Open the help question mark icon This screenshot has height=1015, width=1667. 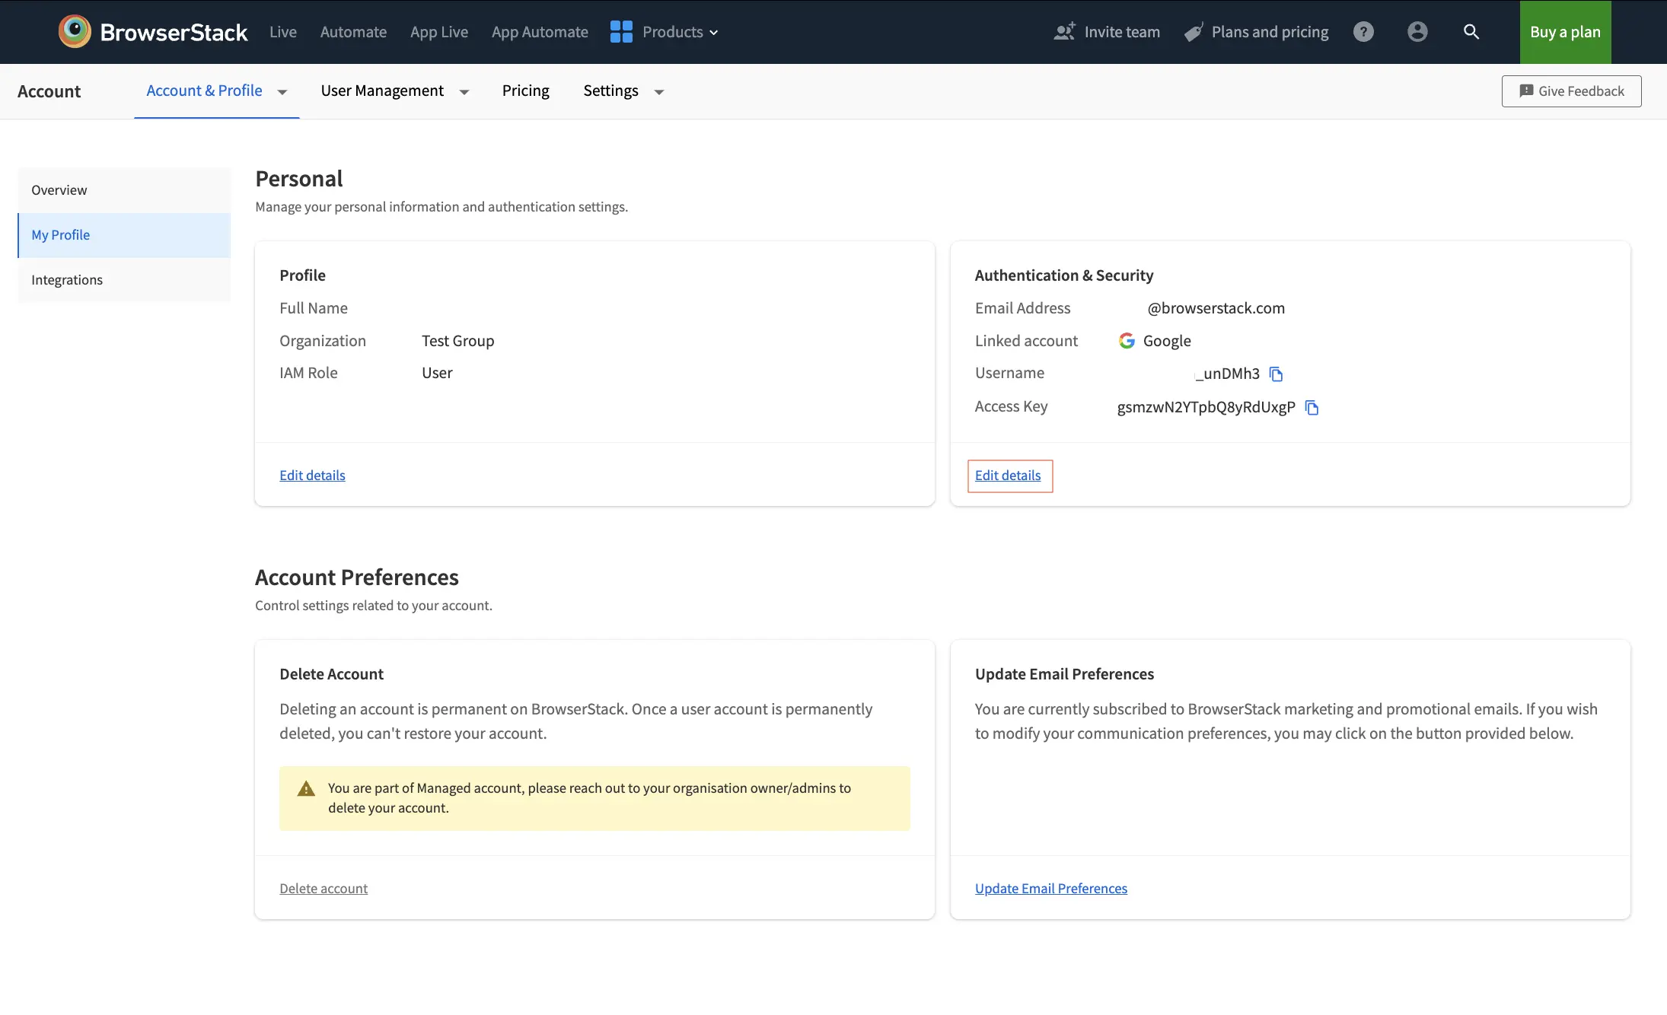point(1363,32)
